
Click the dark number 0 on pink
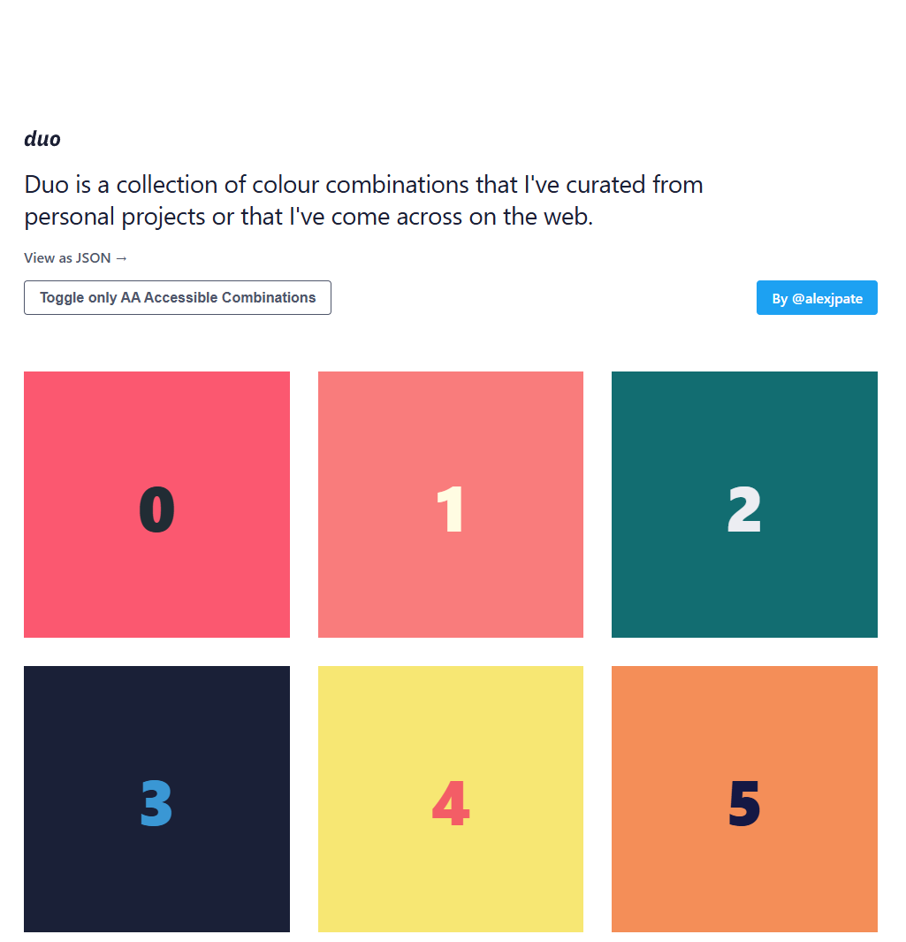(x=156, y=509)
